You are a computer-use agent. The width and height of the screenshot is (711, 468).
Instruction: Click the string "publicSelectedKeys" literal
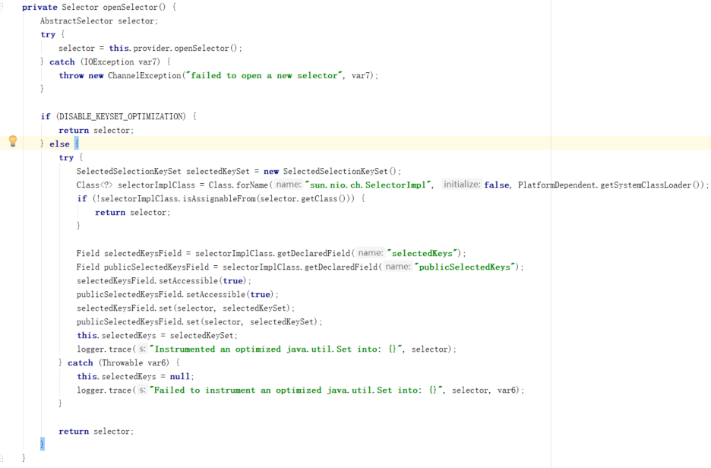point(465,267)
